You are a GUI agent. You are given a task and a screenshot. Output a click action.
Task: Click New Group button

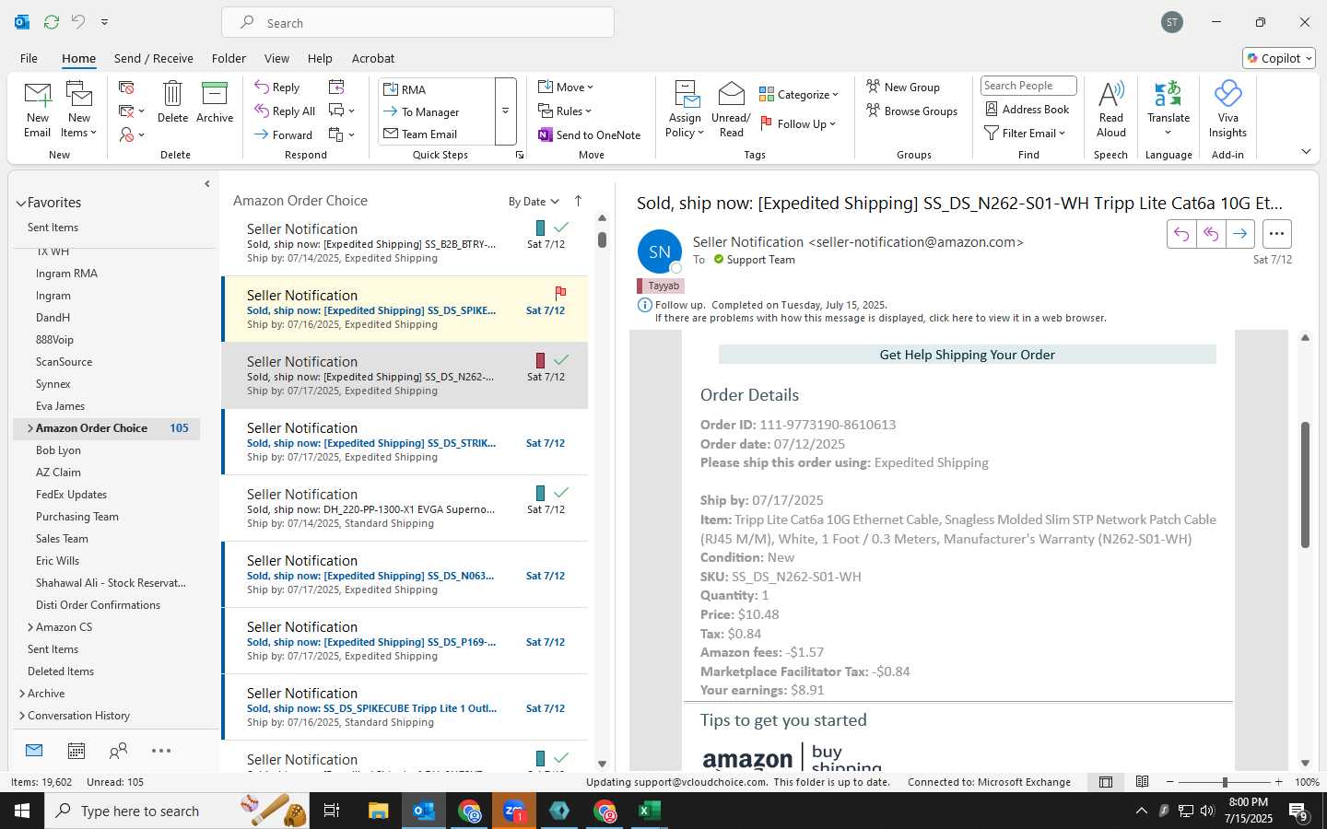[903, 87]
